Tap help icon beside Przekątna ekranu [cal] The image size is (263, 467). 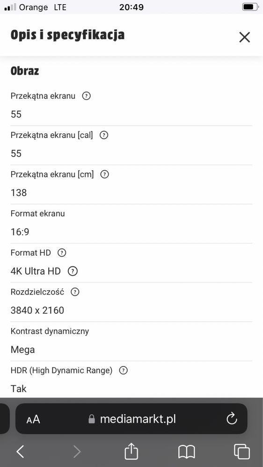(104, 135)
